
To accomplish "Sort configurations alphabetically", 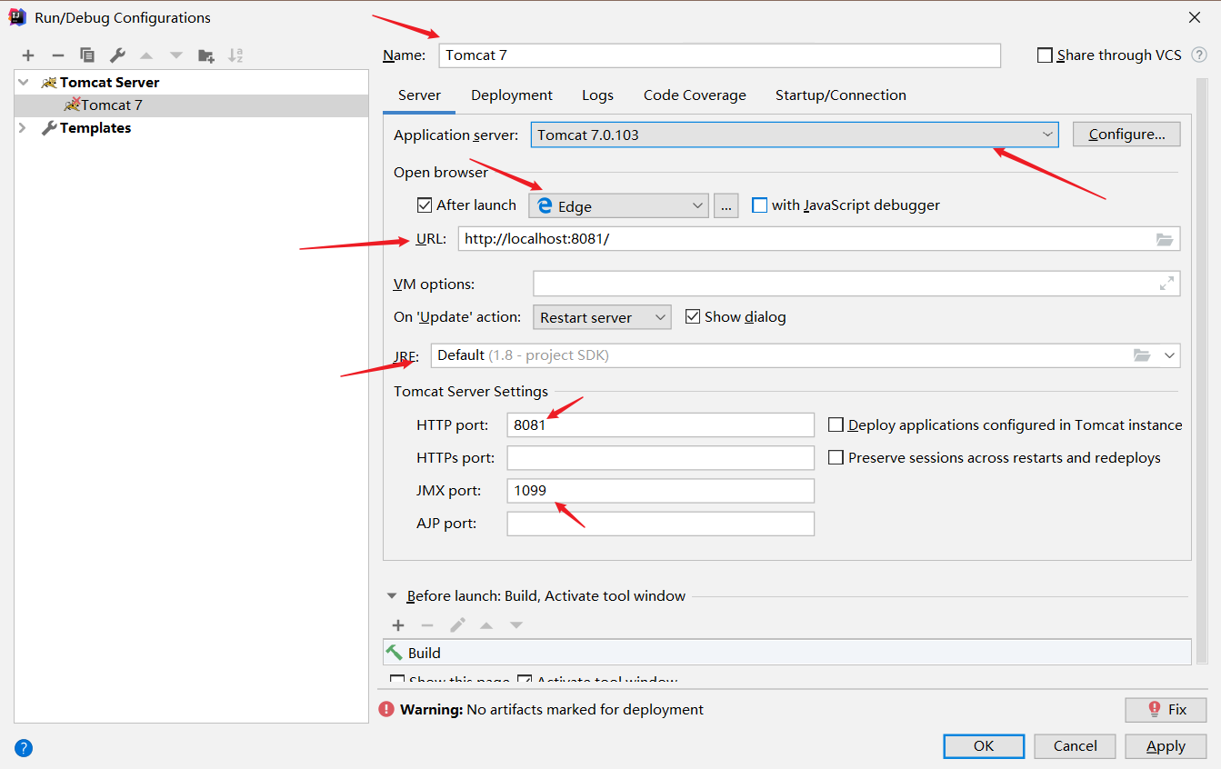I will click(x=235, y=55).
